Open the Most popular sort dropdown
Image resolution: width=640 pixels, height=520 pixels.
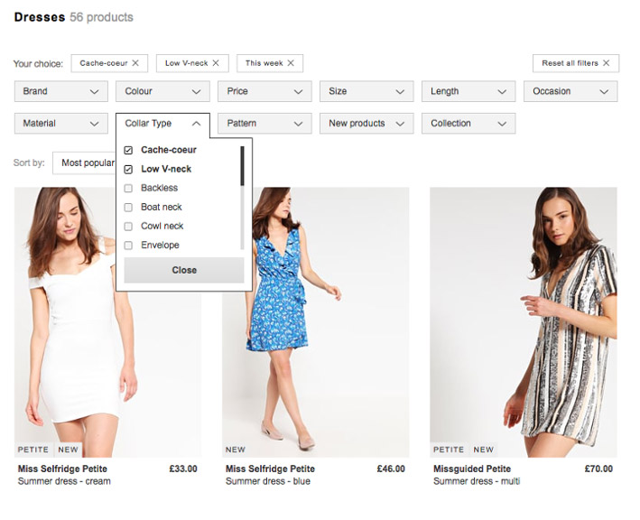pyautogui.click(x=85, y=162)
